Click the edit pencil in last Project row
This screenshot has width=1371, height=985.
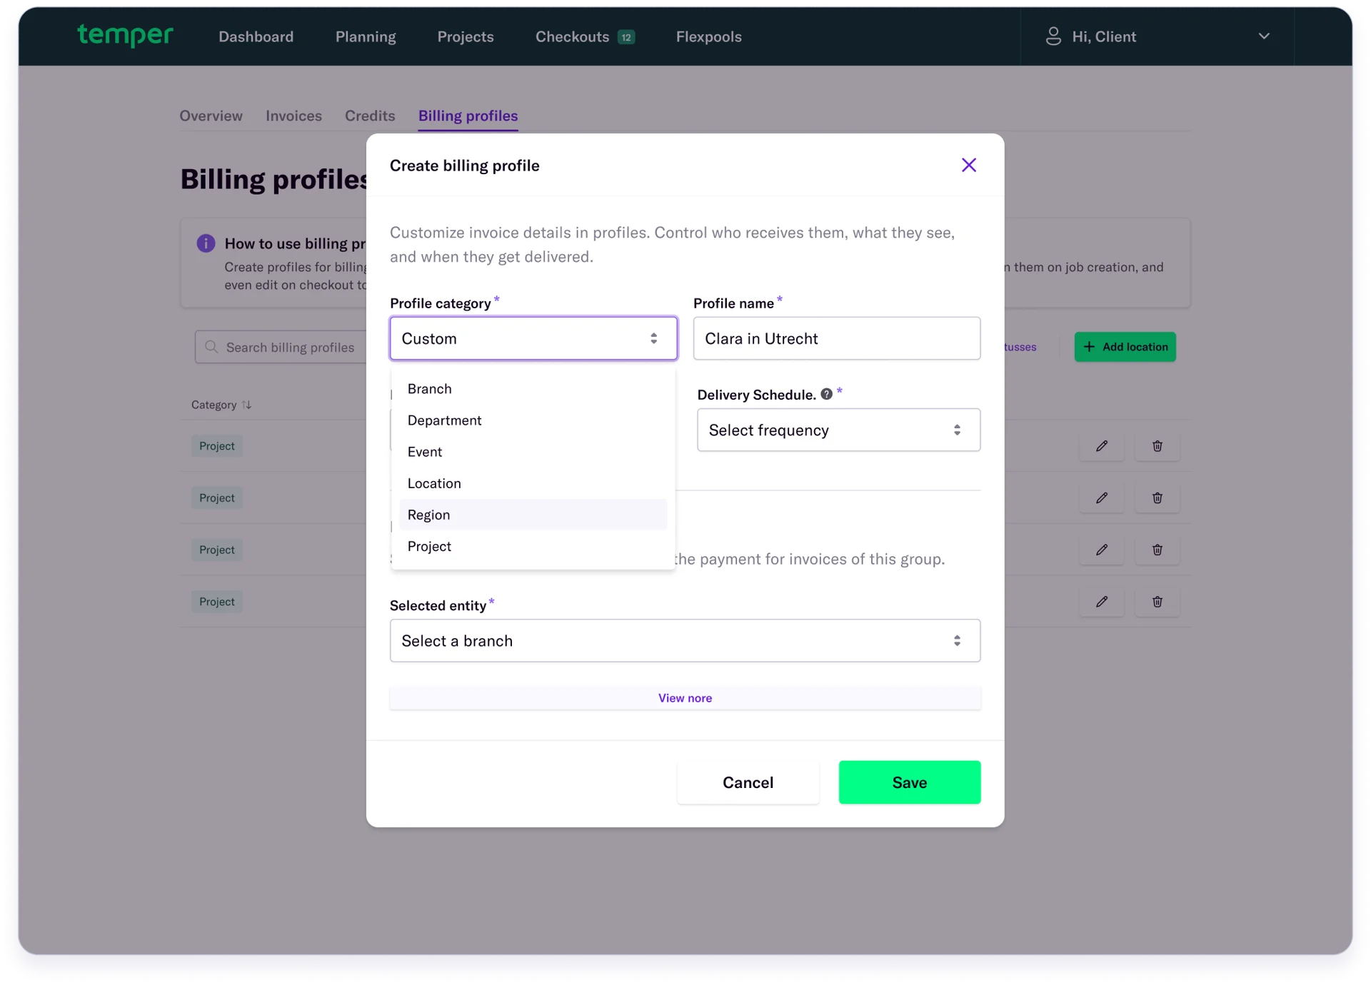(1101, 602)
